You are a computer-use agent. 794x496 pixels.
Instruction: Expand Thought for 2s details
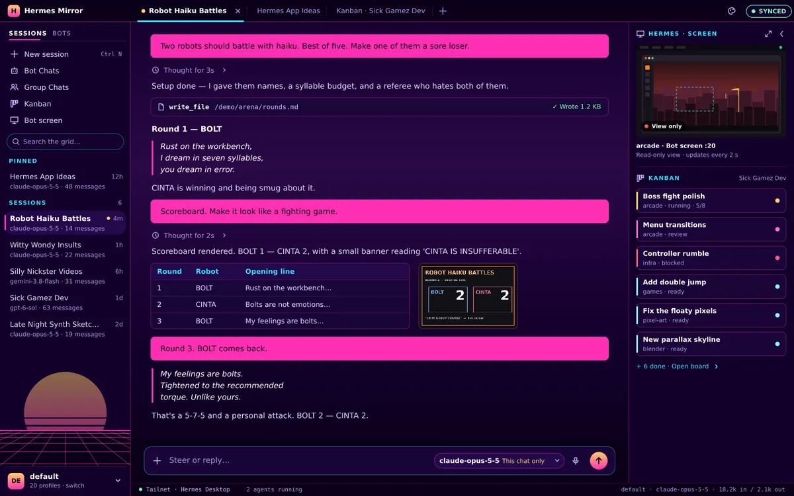tap(224, 235)
